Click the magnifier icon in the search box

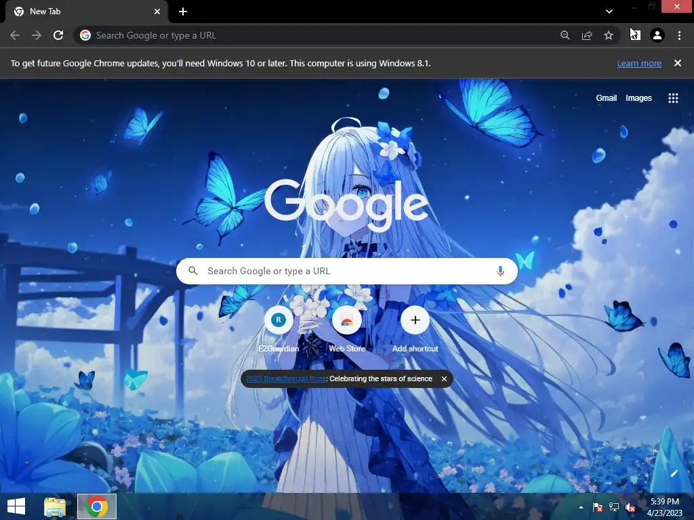pos(192,271)
